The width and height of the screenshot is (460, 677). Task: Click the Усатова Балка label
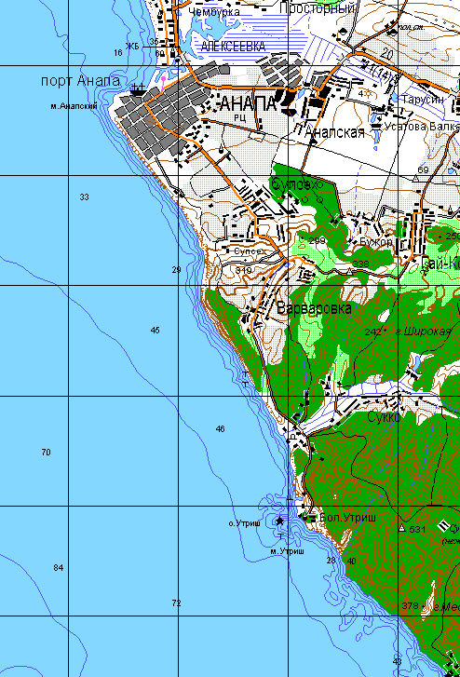422,127
